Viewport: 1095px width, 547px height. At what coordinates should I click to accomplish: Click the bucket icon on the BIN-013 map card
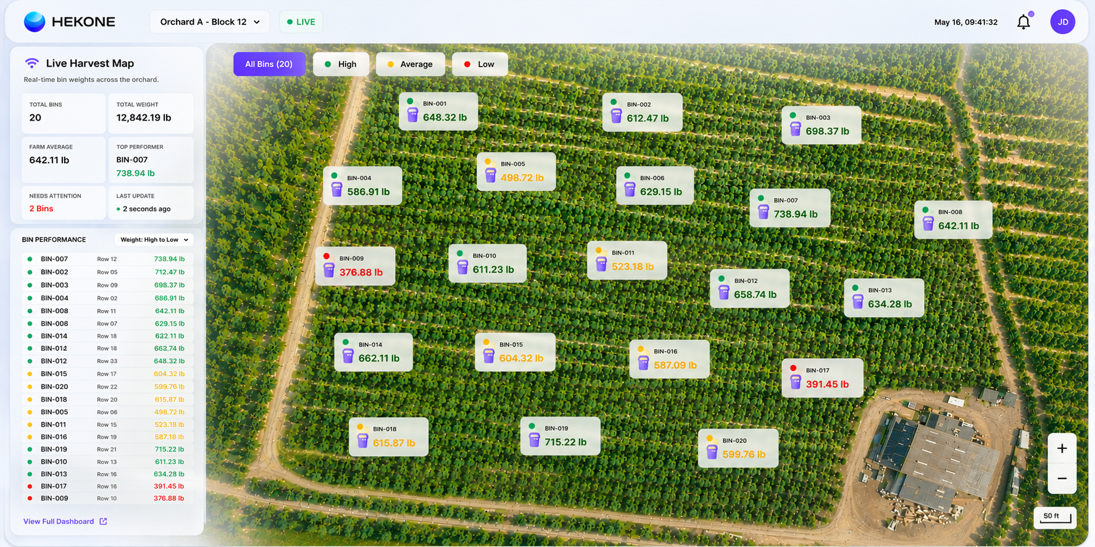pos(857,302)
